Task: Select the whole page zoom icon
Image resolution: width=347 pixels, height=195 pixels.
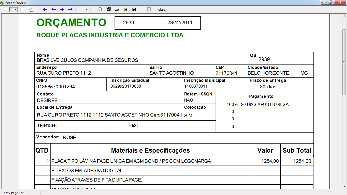Action: (x=5, y=9)
